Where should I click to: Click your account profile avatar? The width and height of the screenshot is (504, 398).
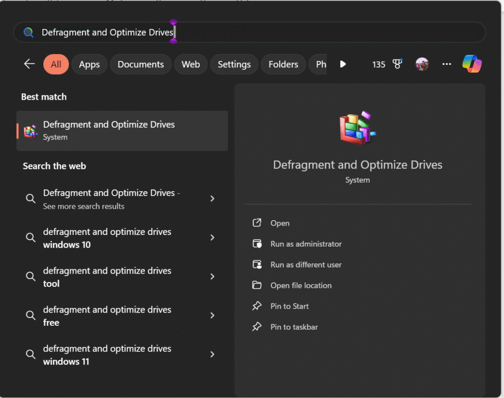[x=422, y=64]
